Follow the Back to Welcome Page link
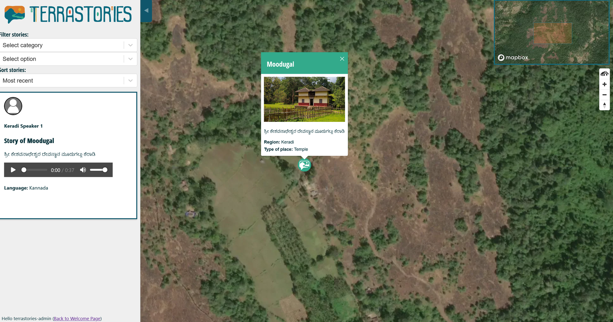 coord(77,318)
